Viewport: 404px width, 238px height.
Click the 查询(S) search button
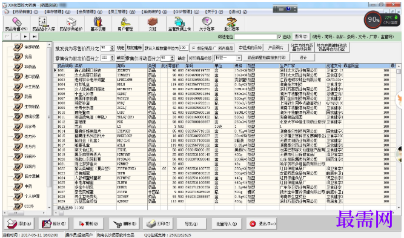(x=301, y=36)
